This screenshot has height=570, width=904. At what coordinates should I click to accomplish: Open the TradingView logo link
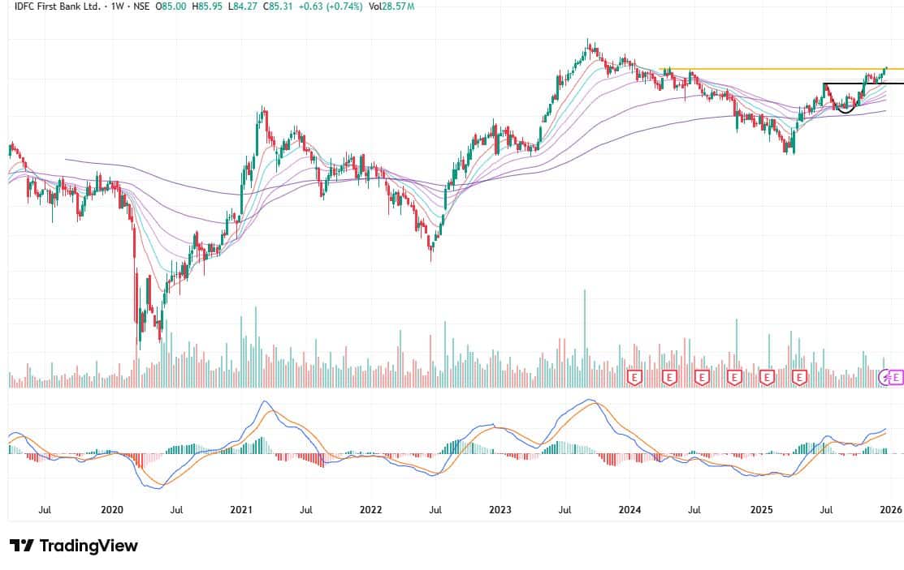[x=74, y=545]
